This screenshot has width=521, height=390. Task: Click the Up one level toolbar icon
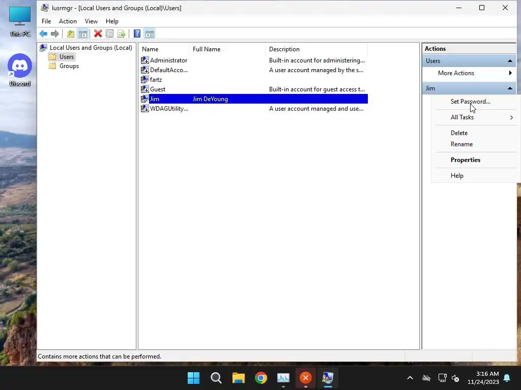click(70, 34)
